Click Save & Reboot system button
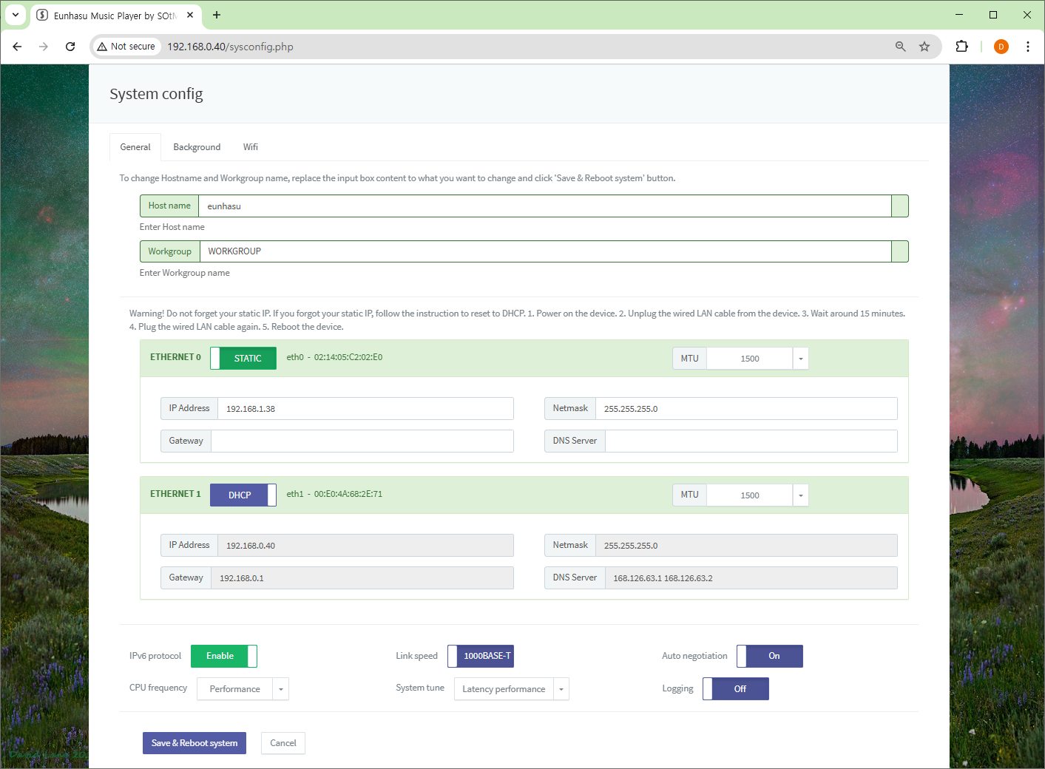The image size is (1045, 769). tap(195, 743)
